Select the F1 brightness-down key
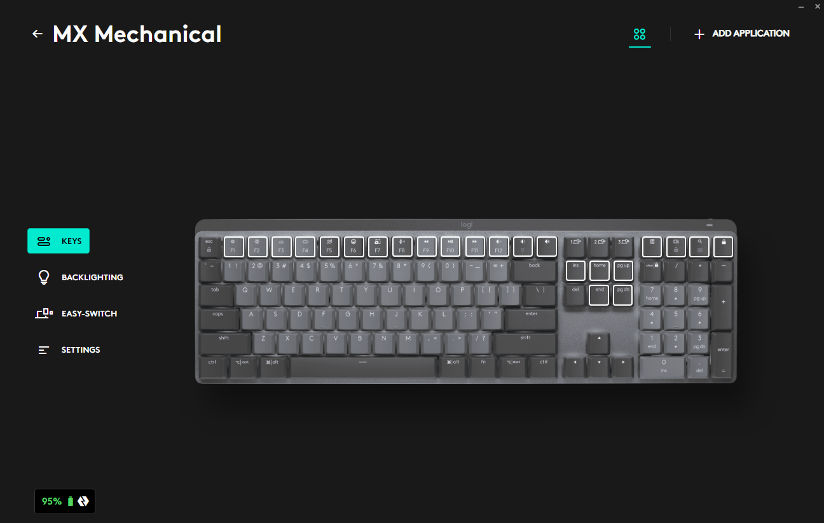Image resolution: width=824 pixels, height=523 pixels. 233,247
